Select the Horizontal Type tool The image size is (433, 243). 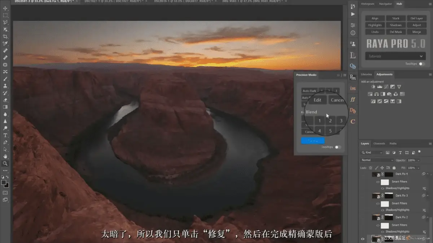click(5, 135)
